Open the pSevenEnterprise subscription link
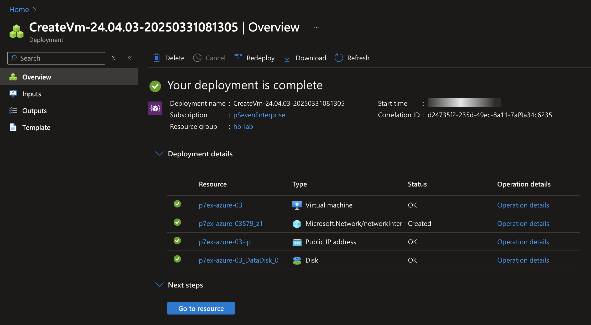The width and height of the screenshot is (591, 325). click(259, 115)
